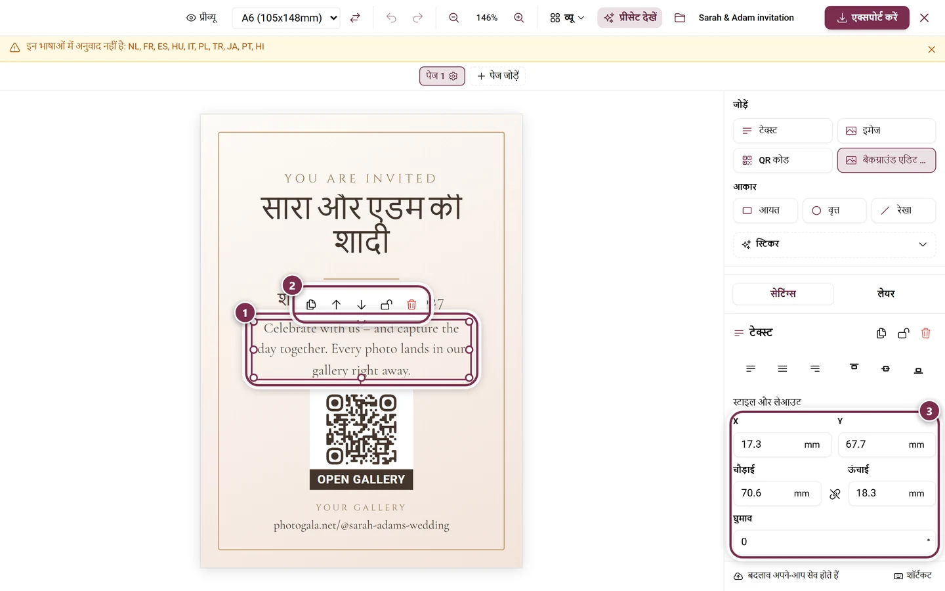Toggle the aspect ratio link icon

tap(835, 494)
